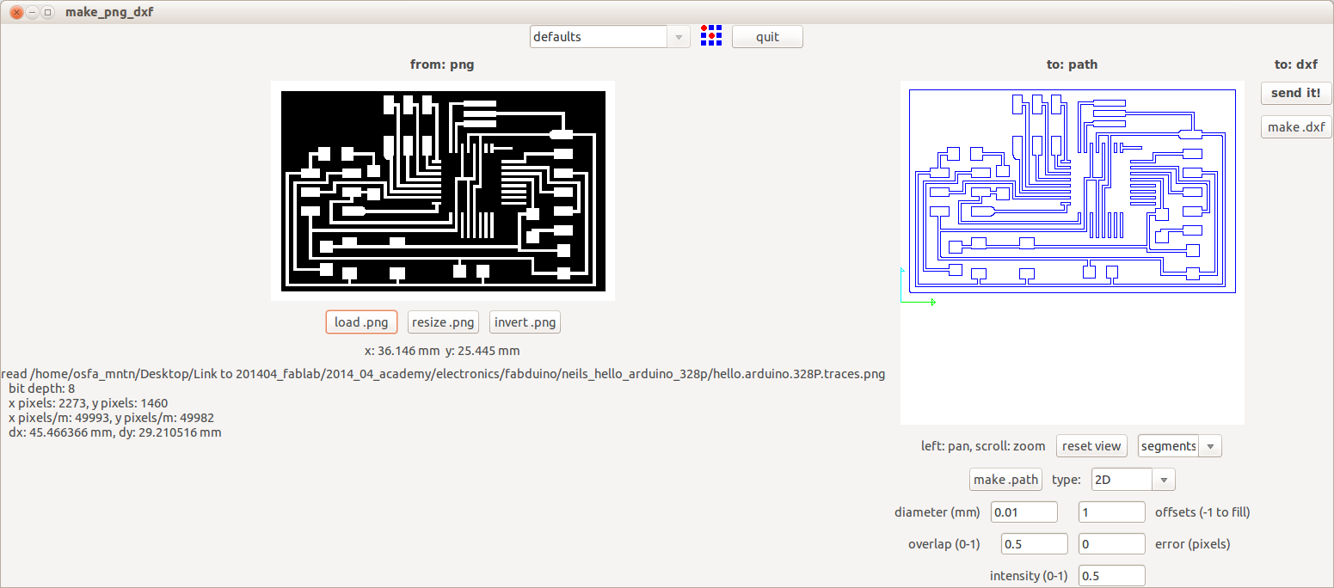Click the 'to: dxf' heading
This screenshot has width=1334, height=588.
point(1296,64)
